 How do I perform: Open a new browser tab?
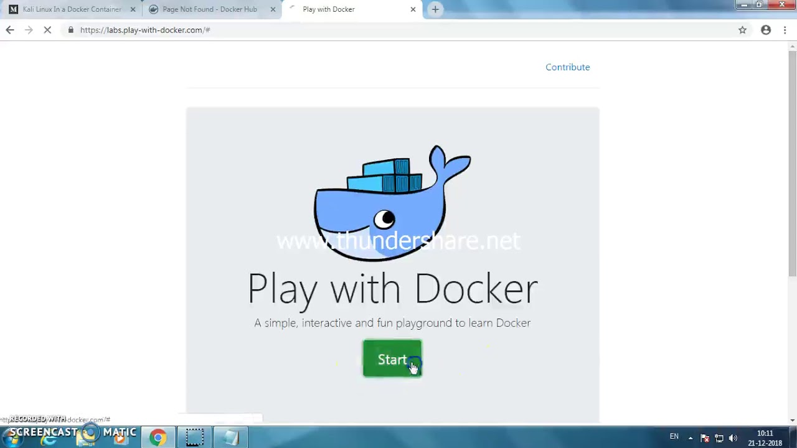coord(435,9)
